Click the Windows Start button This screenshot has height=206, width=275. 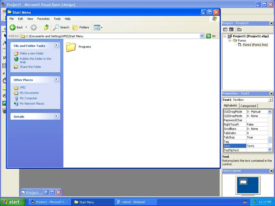13,202
